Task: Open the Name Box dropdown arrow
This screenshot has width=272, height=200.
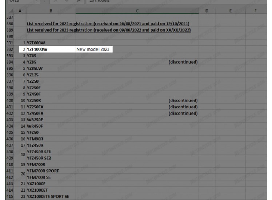Action: pos(37,1)
